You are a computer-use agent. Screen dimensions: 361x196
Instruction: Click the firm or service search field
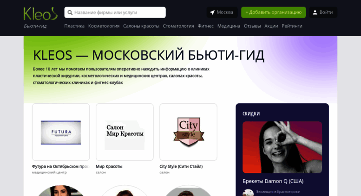pyautogui.click(x=115, y=13)
